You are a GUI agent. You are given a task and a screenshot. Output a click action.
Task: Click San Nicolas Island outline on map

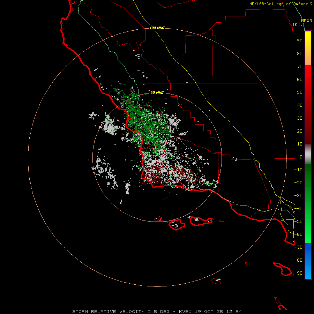[216, 281]
